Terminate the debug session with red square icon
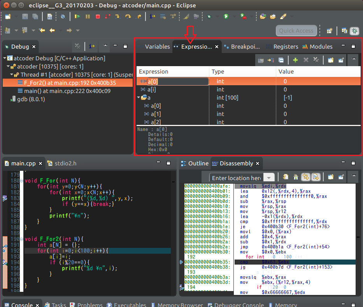 98,16
